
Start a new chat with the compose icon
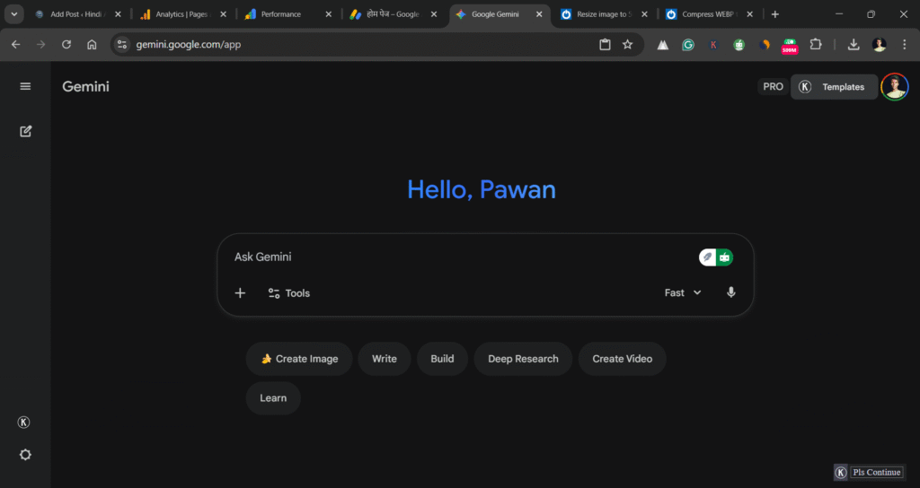pos(25,131)
